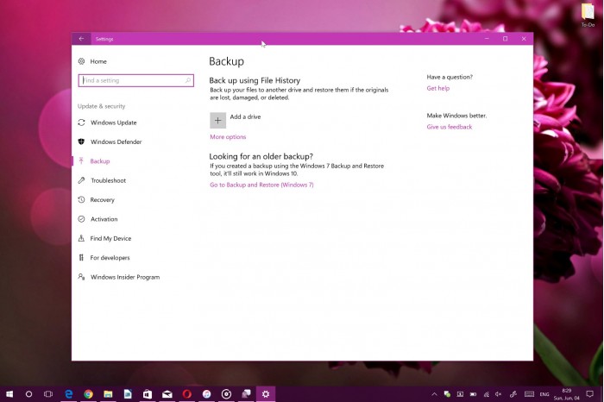Image resolution: width=604 pixels, height=402 pixels.
Task: Launch Microsoft Edge from the taskbar
Action: point(68,394)
